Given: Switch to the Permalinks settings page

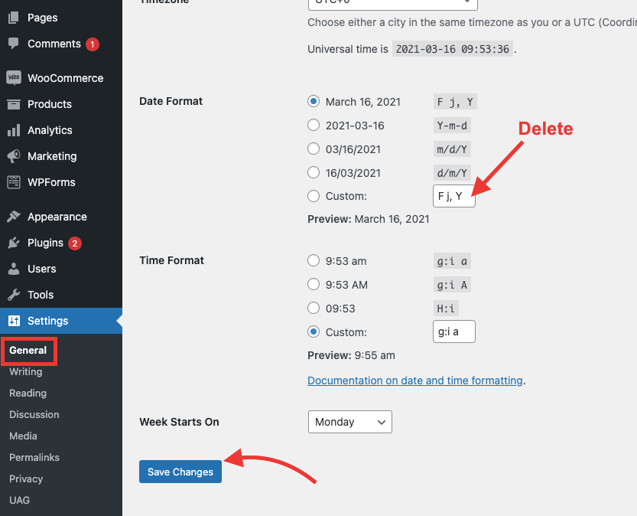Looking at the screenshot, I should [34, 457].
